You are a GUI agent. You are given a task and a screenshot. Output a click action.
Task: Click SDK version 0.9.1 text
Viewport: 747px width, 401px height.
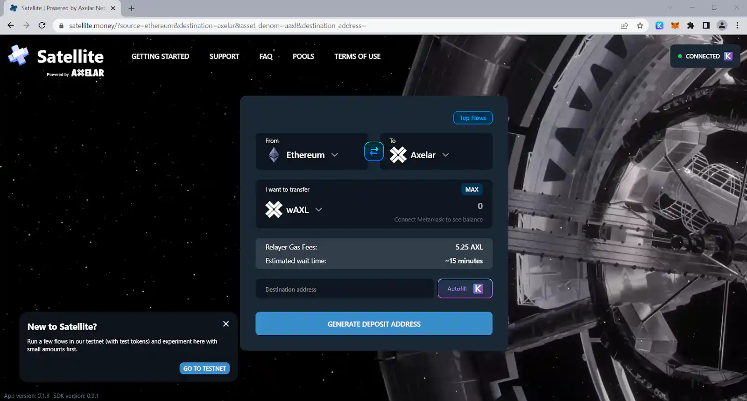click(76, 396)
